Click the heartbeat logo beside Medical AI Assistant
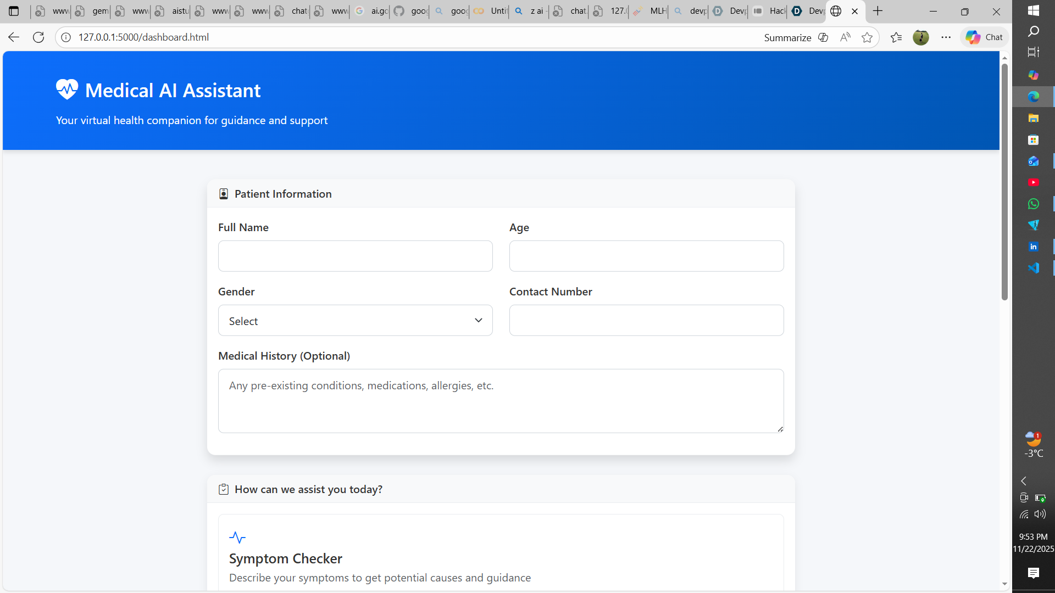The height and width of the screenshot is (593, 1055). pos(66,89)
